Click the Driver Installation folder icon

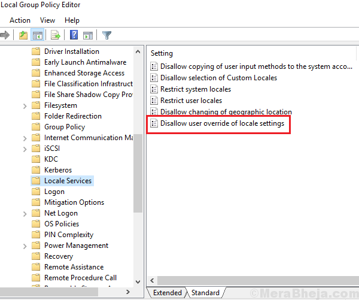[x=36, y=51]
